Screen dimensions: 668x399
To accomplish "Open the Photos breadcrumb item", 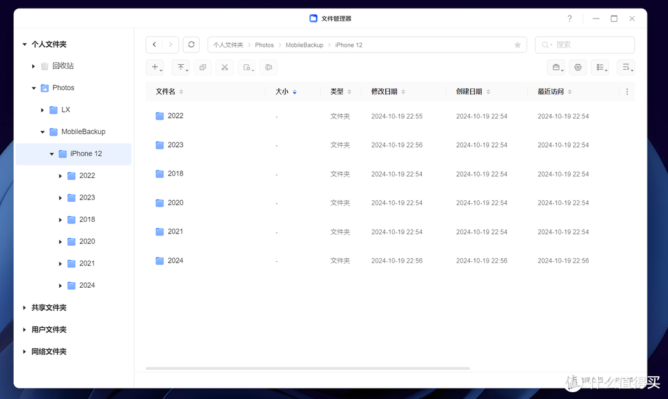I will click(264, 44).
